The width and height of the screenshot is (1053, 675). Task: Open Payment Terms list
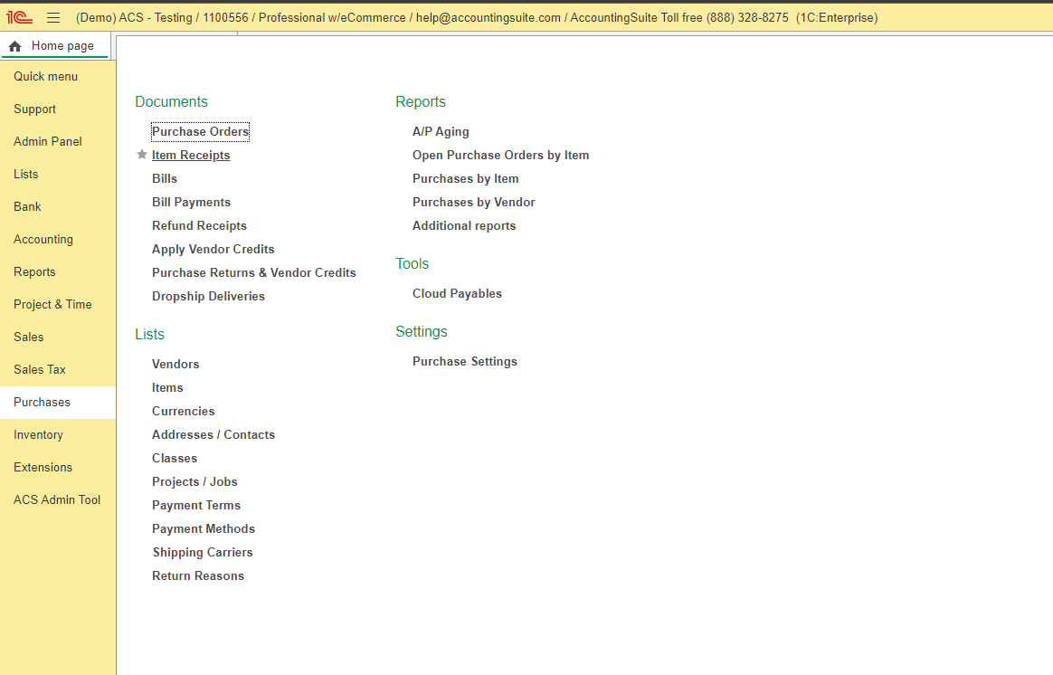pyautogui.click(x=196, y=505)
